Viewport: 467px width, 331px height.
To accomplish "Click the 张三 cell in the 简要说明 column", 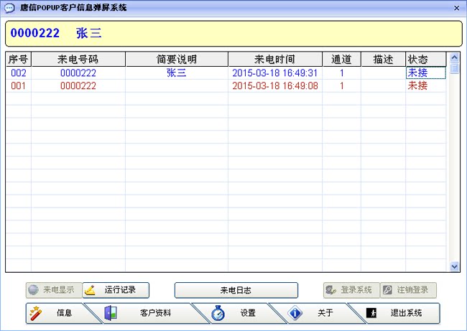I will click(x=176, y=73).
